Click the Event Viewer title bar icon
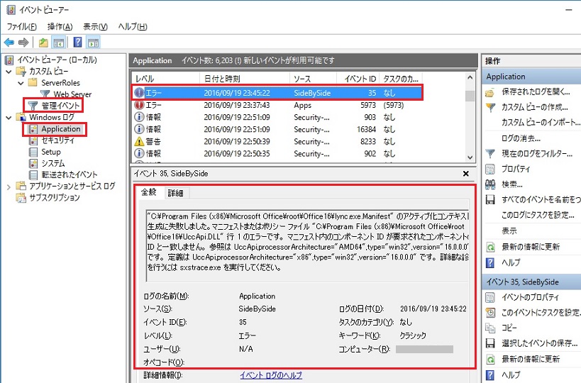581x383 pixels. (11, 10)
